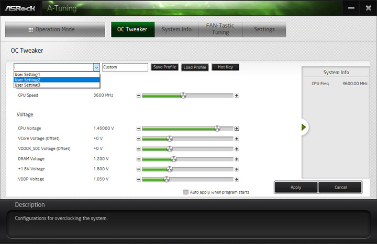Decrease DRAM Voltage with minus icon
Viewport: 377px width, 244px height.
pyautogui.click(x=138, y=159)
